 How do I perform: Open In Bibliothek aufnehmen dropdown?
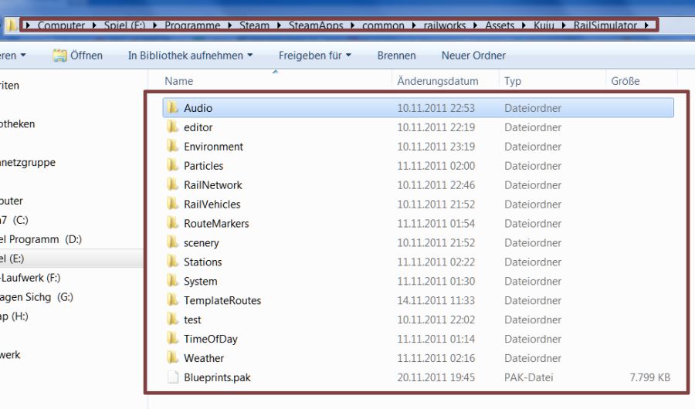point(190,56)
